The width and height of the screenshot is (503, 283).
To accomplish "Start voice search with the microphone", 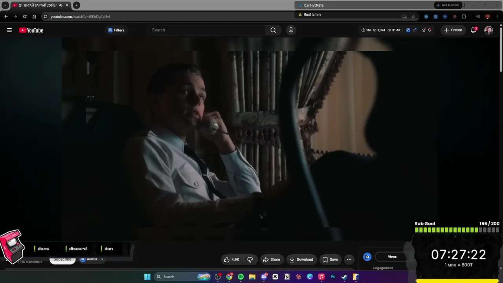I will (291, 30).
